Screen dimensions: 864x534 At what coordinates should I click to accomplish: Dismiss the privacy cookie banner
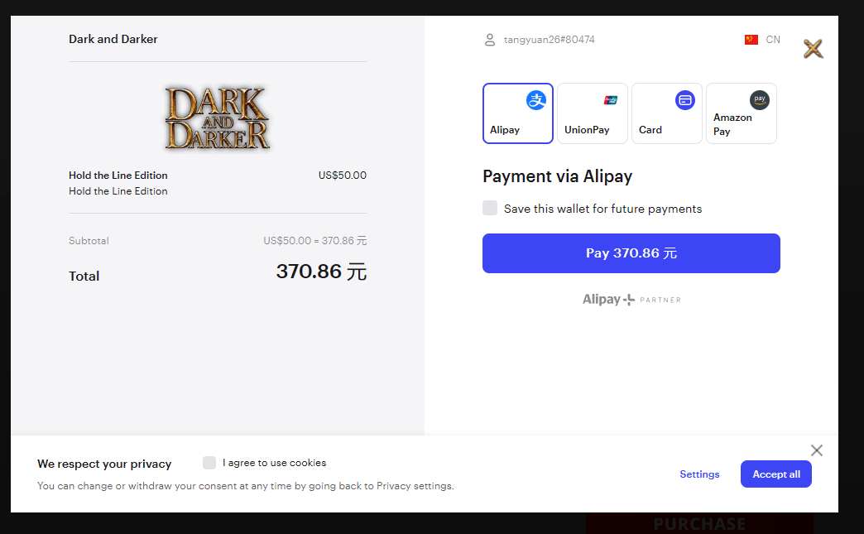click(817, 450)
